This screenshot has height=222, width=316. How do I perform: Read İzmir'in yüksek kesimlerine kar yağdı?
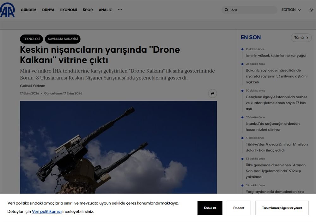click(276, 56)
